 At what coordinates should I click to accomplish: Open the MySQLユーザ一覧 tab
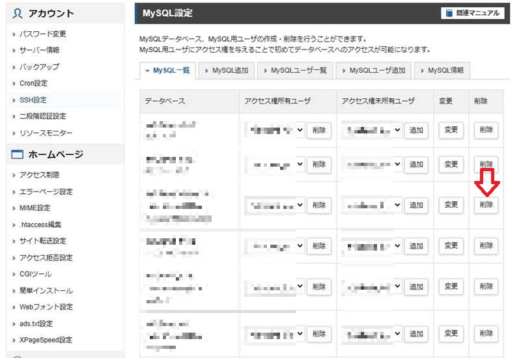(x=295, y=70)
